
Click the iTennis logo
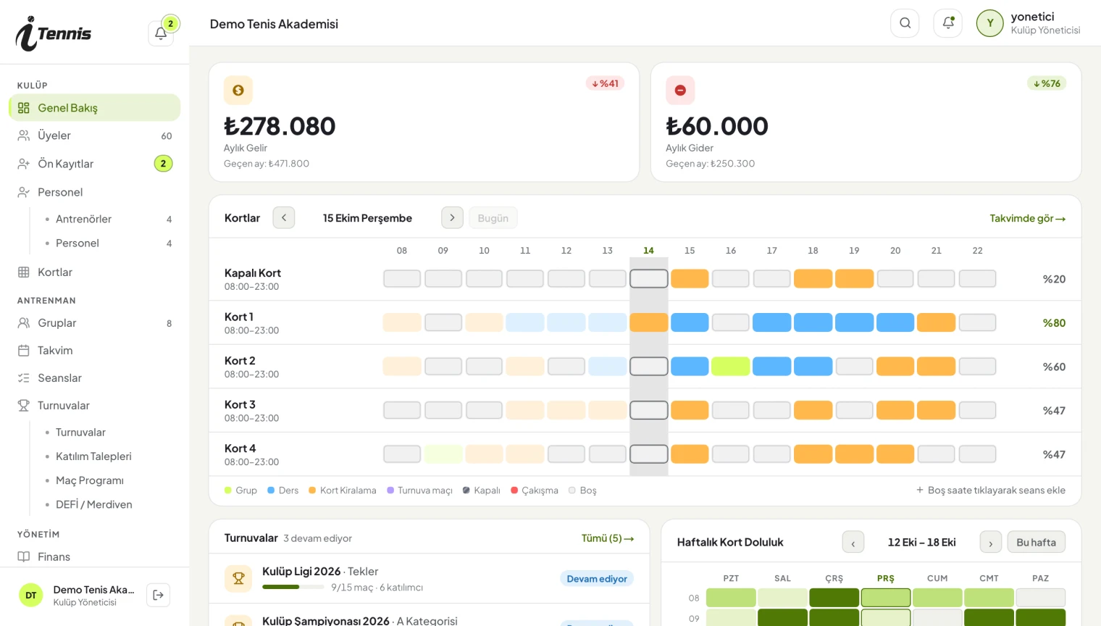click(x=54, y=33)
